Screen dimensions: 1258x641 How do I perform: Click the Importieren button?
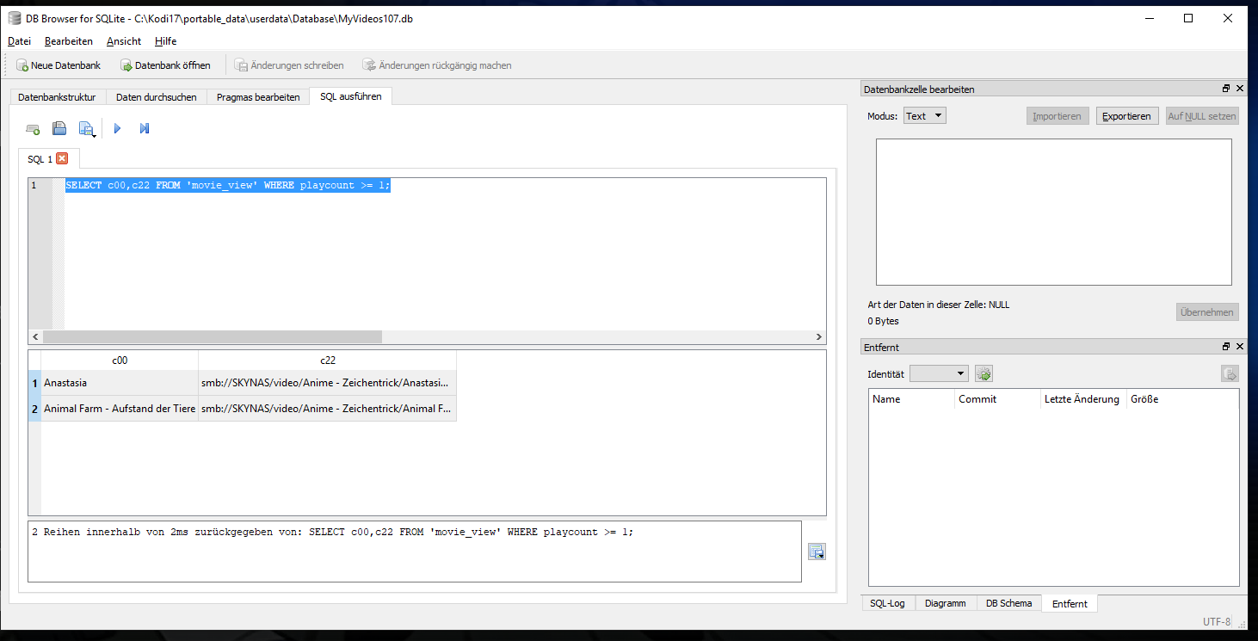pyautogui.click(x=1058, y=116)
